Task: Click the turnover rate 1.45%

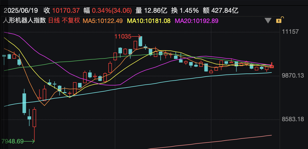Action: 189,10
